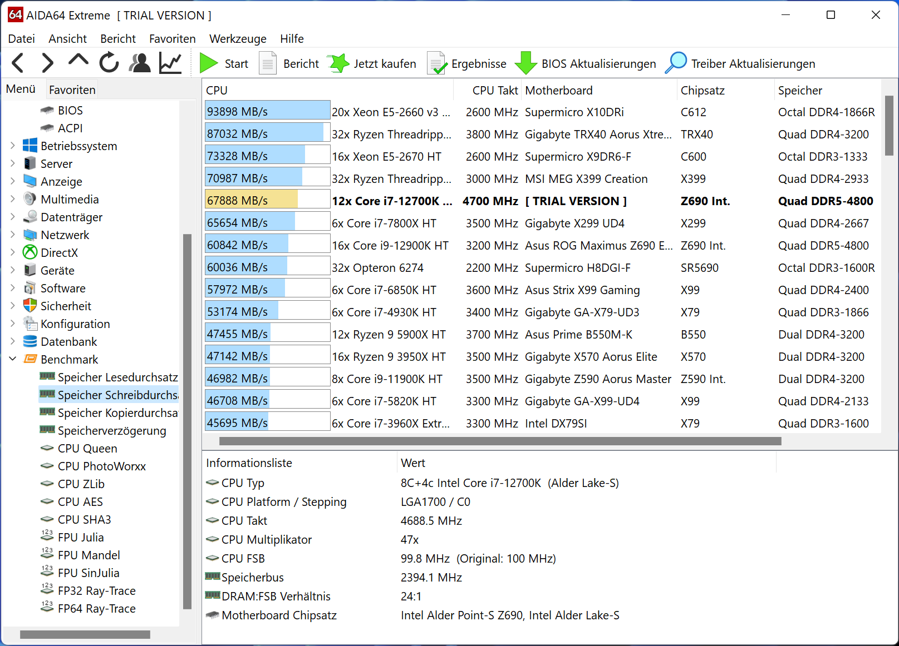
Task: Click the back navigation arrow
Action: [17, 63]
